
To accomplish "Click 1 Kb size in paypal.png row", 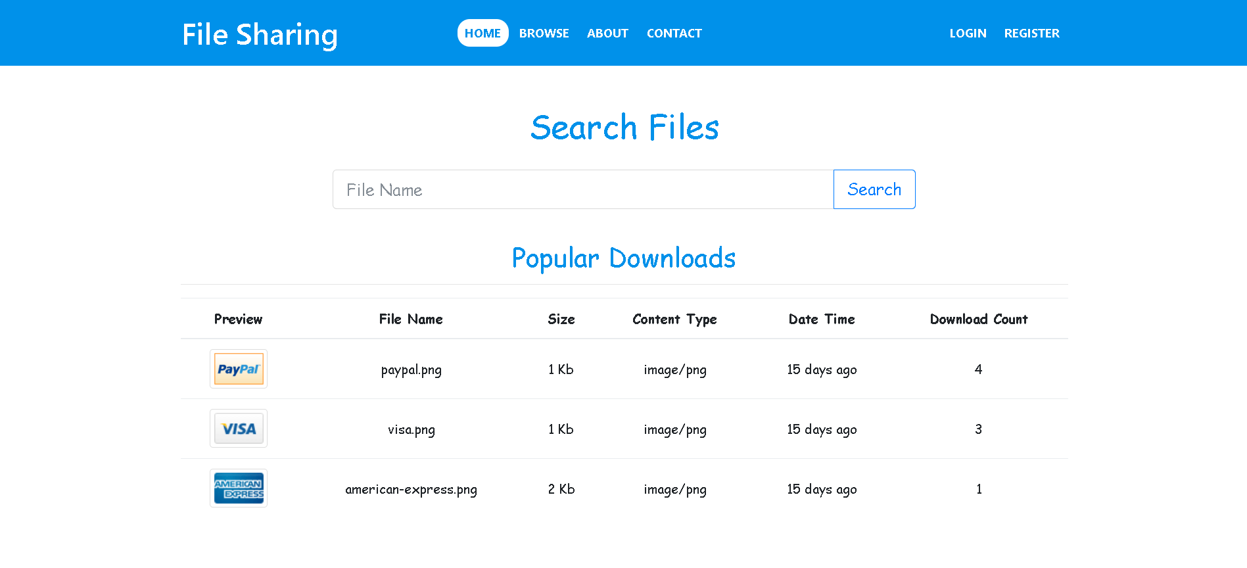I will (x=561, y=369).
